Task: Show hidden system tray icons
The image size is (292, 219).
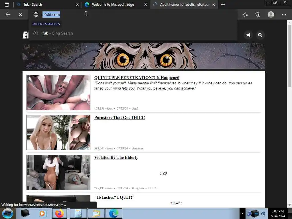Action: pyautogui.click(x=242, y=214)
